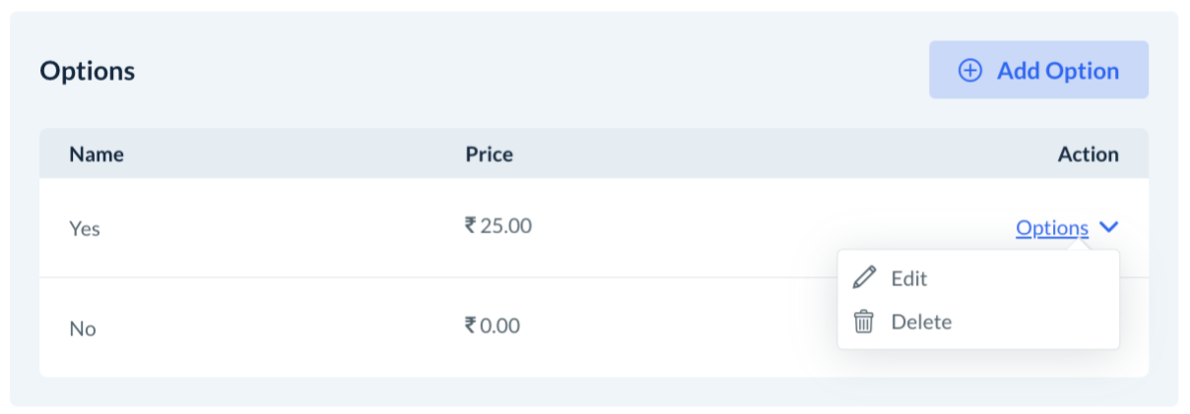Click the pencil icon beside Edit
Viewport: 1190px width, 414px height.
coord(864,278)
